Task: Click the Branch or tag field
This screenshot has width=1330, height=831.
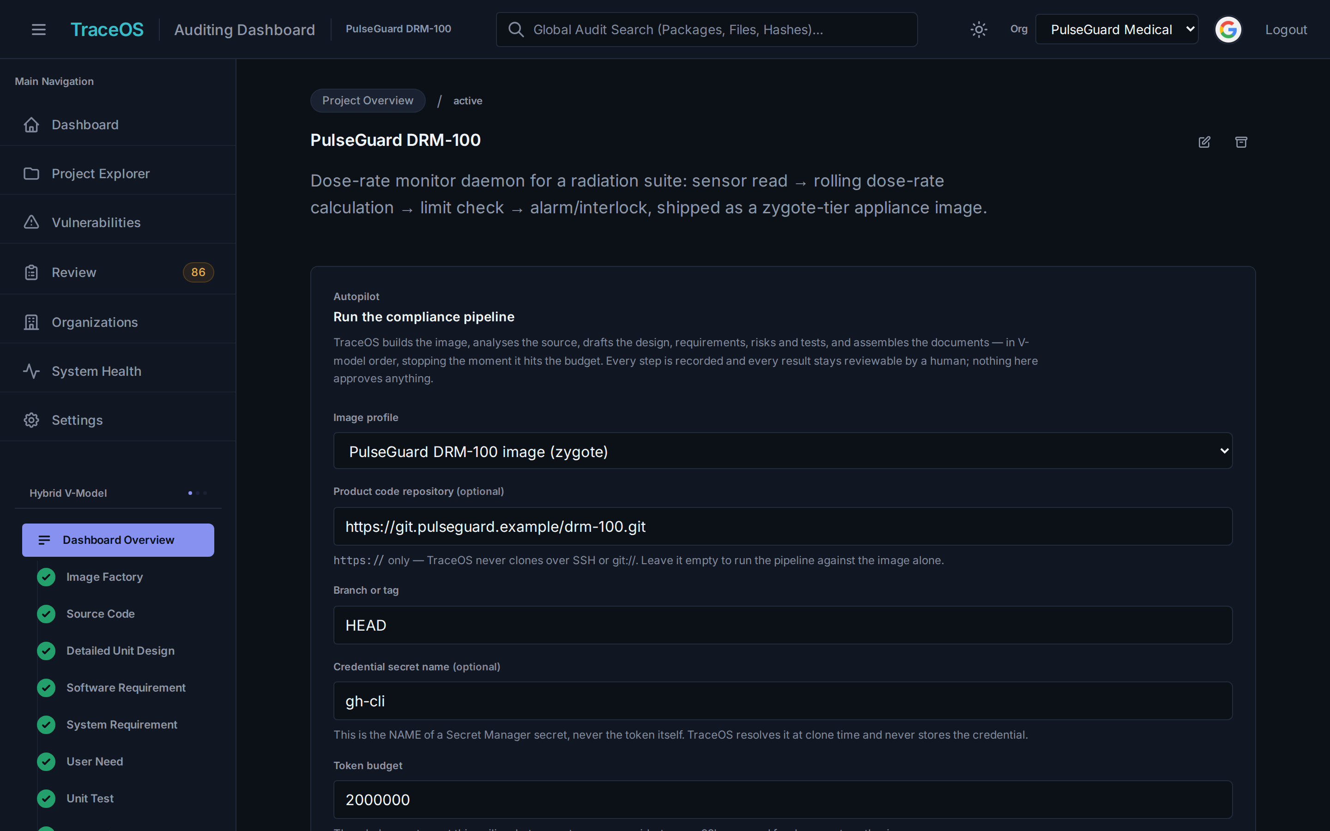Action: pyautogui.click(x=783, y=625)
